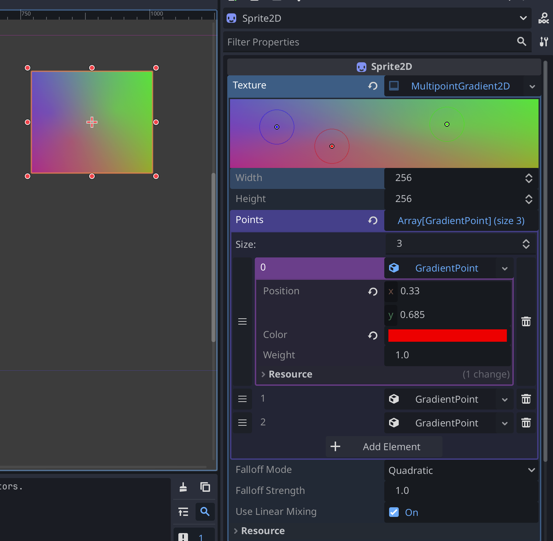
Task: Click the GradientPoint resource icon for element 1
Action: [x=394, y=399]
